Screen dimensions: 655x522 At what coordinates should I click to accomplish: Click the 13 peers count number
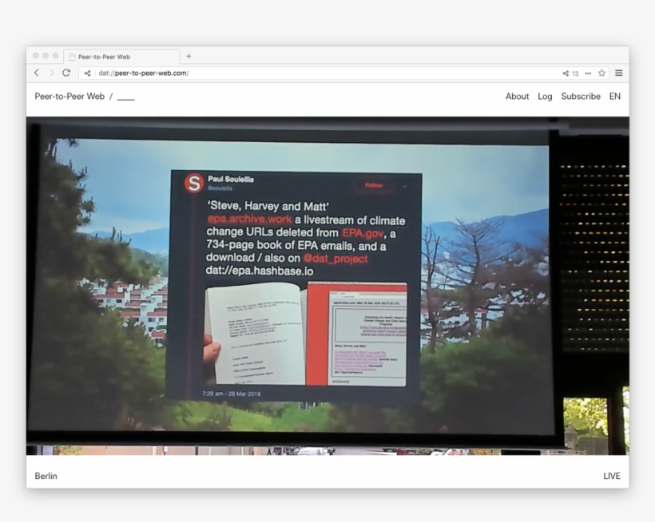click(x=575, y=73)
